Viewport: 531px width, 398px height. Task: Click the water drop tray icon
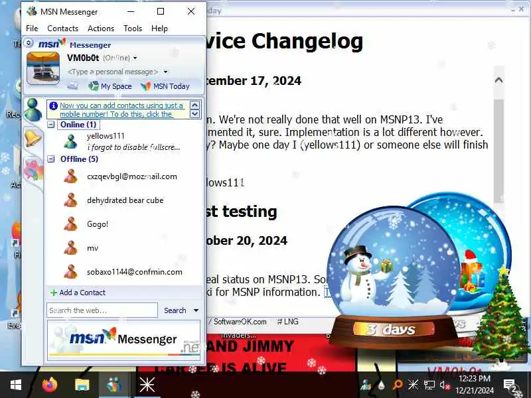click(381, 385)
